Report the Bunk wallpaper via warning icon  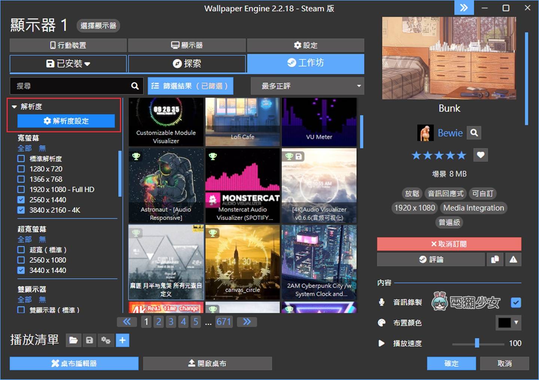click(x=513, y=259)
